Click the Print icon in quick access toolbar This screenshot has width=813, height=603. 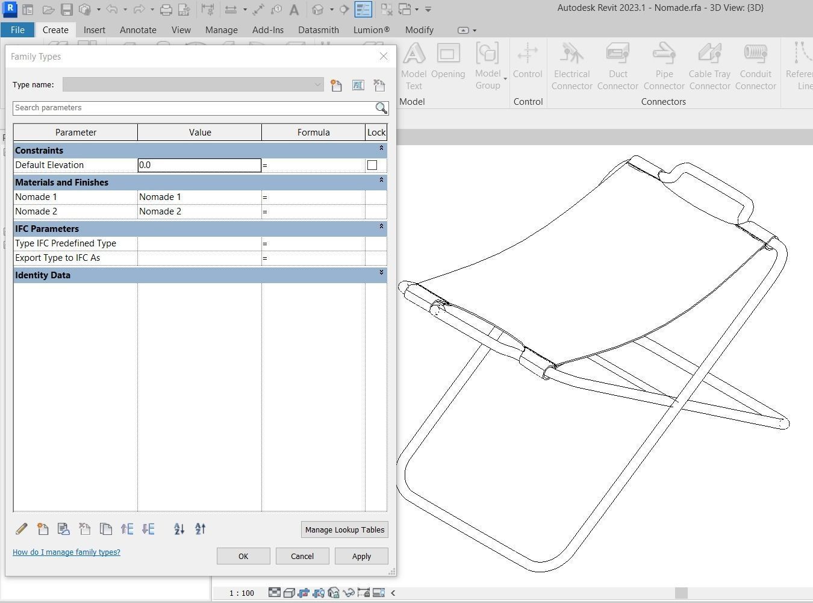166,10
